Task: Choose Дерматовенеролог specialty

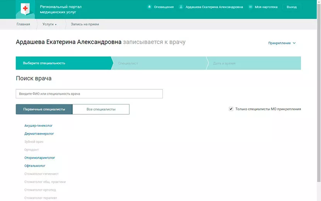Action: 39,134
